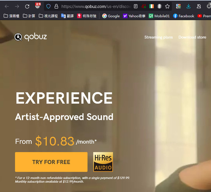Click the qobuz.com URL address field
Viewport: 211px width, 192px height.
click(x=96, y=6)
